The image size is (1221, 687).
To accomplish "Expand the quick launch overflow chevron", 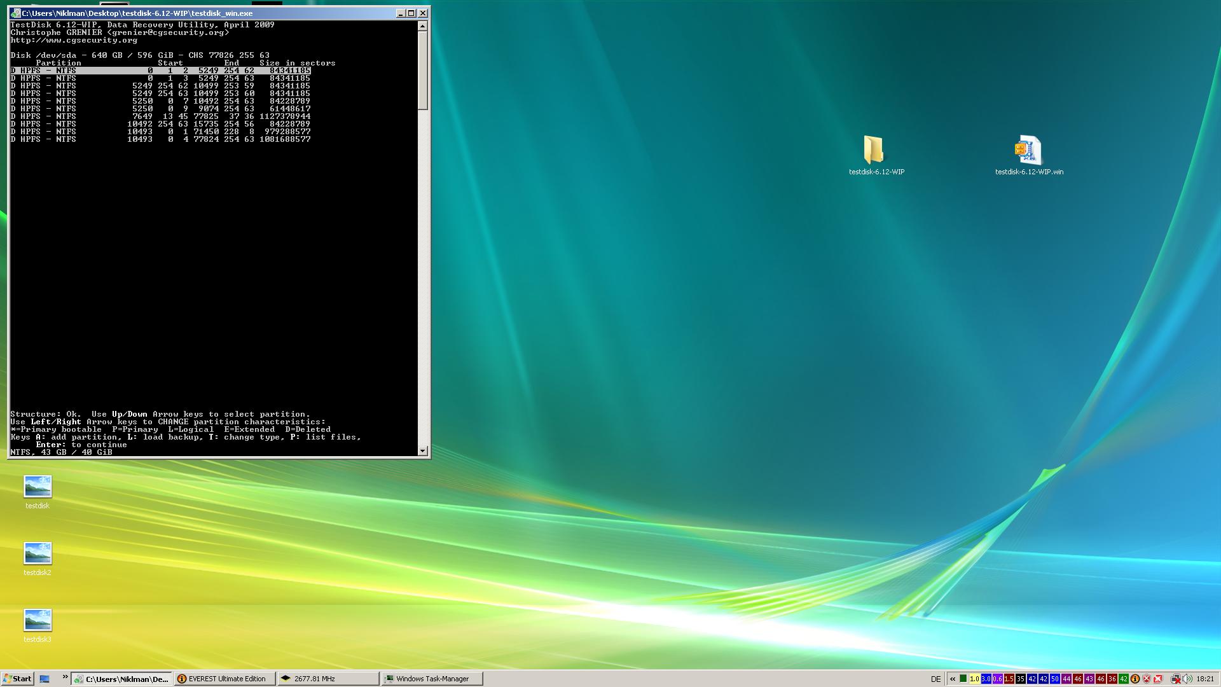I will point(65,677).
